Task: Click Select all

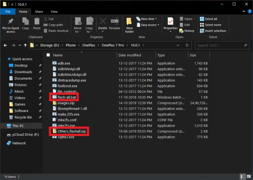Action: pos(209,19)
